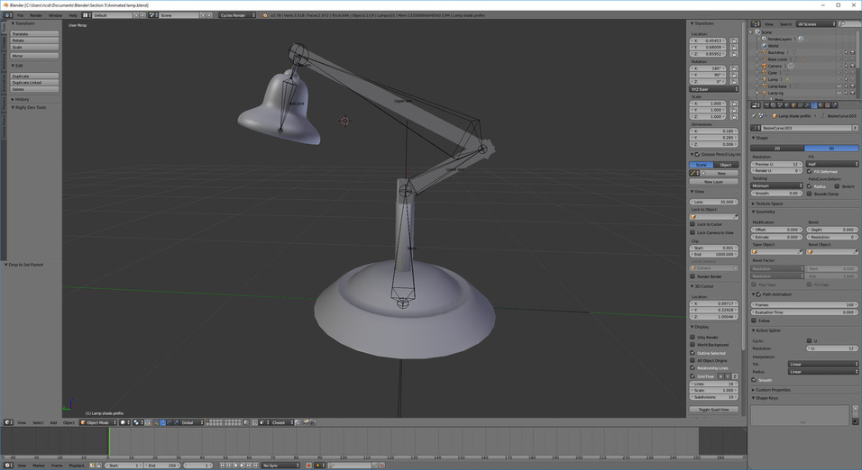Viewport: 862px width, 470px height.
Task: Click the record auto-keyframe icon in timeline
Action: click(309, 465)
